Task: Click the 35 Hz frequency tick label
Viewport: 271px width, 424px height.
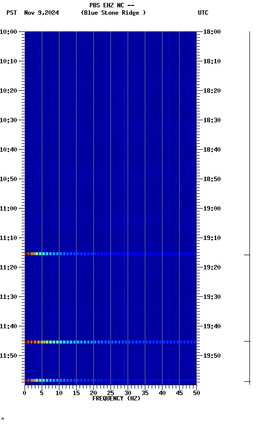Action: pos(145,393)
